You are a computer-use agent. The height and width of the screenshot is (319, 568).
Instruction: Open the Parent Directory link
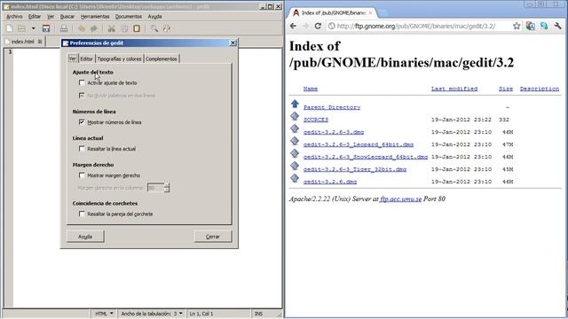(332, 107)
